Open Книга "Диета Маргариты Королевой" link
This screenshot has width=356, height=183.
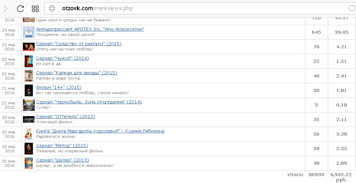point(100,131)
